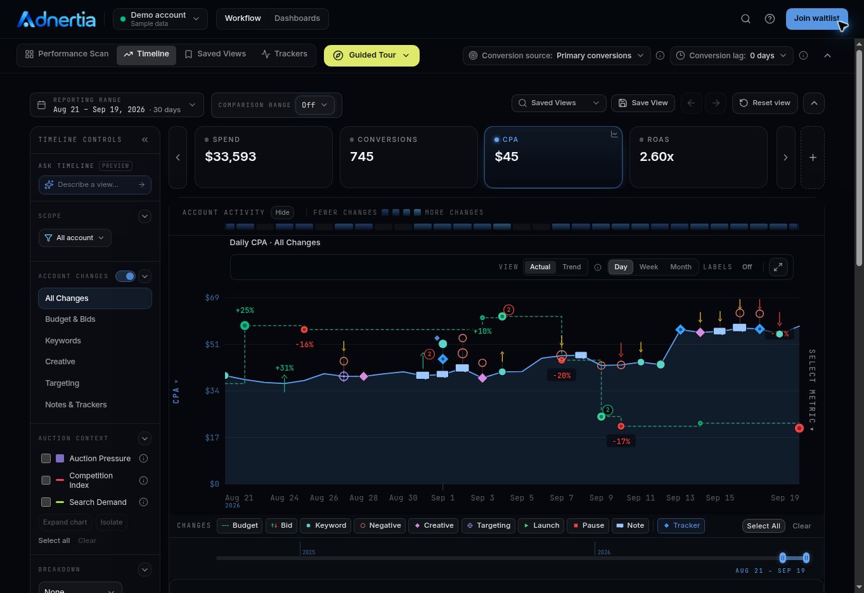Image resolution: width=864 pixels, height=593 pixels.
Task: Click info icon next to Conversion lag
Action: click(803, 56)
